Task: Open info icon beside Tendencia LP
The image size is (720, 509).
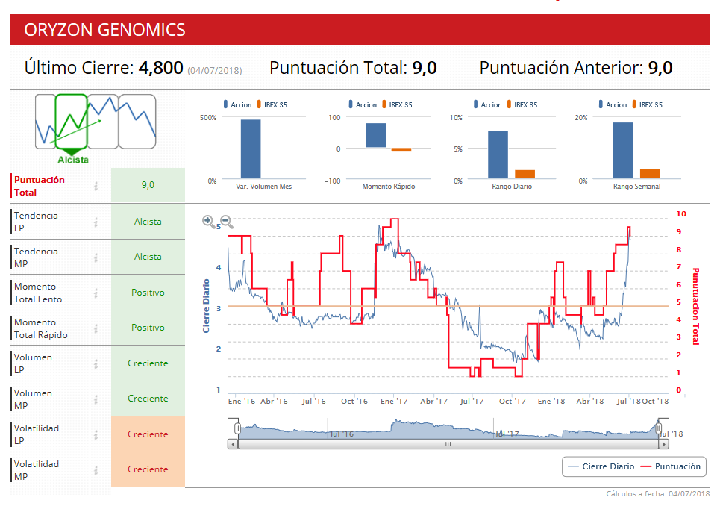Action: pyautogui.click(x=96, y=222)
